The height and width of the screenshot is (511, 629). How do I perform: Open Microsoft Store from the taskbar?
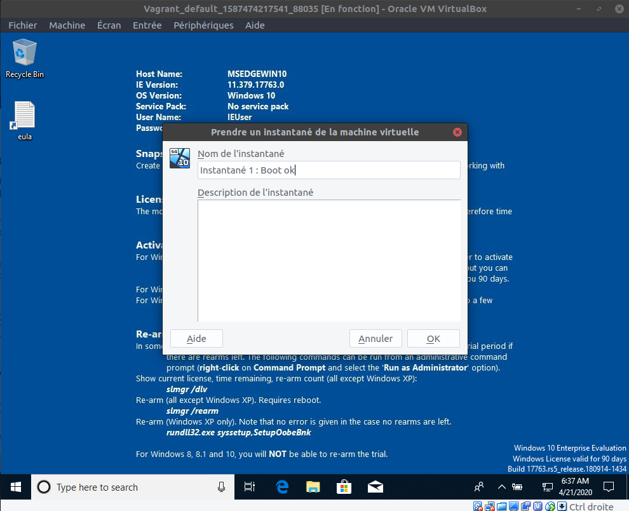(x=344, y=487)
